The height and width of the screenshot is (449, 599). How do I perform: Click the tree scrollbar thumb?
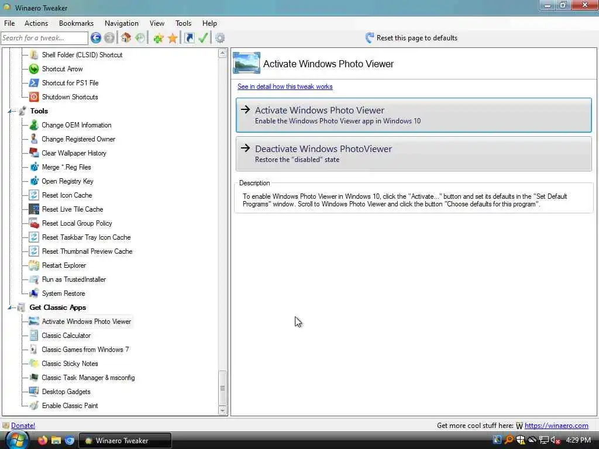[x=223, y=388]
